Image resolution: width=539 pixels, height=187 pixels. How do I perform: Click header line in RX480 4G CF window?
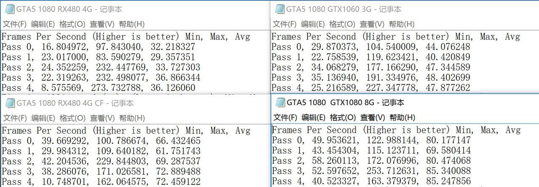coord(126,131)
